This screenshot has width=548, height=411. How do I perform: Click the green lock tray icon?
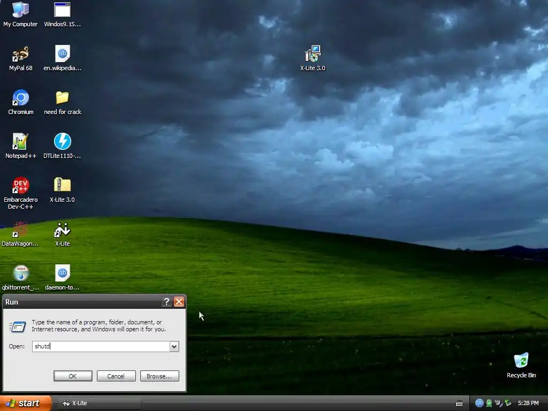[x=489, y=403]
